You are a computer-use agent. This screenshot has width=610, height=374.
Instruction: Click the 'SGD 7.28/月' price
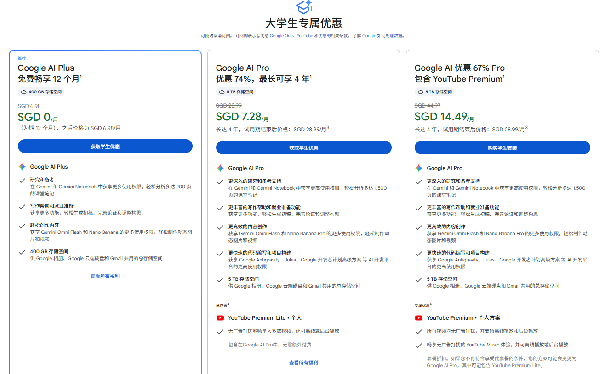242,117
